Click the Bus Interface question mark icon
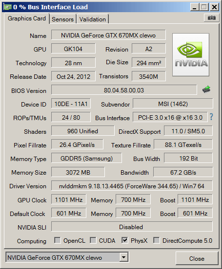 point(211,117)
